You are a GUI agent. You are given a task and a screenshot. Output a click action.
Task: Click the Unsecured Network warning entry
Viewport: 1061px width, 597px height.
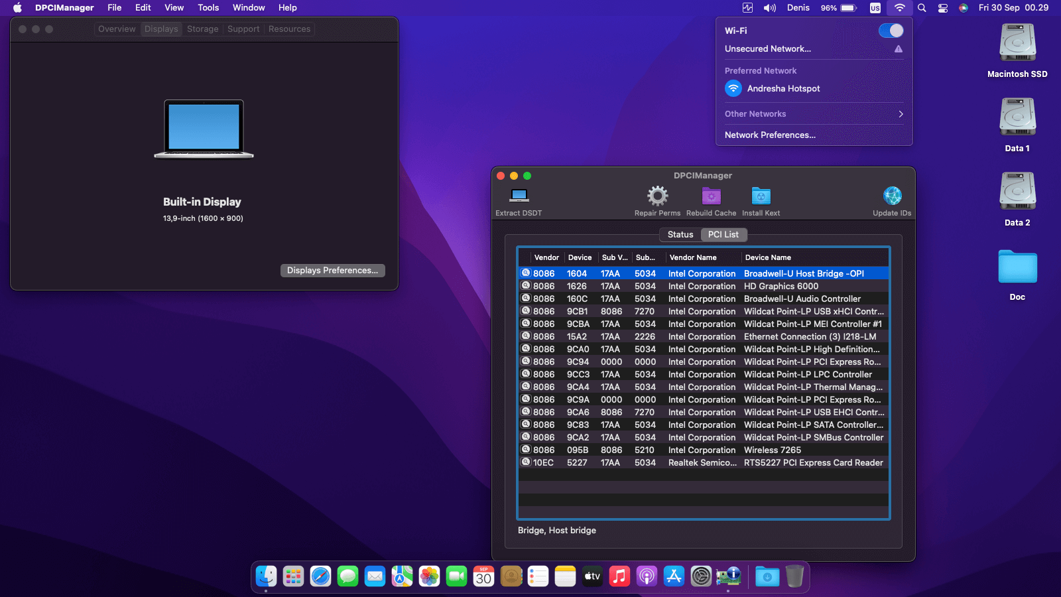point(814,49)
